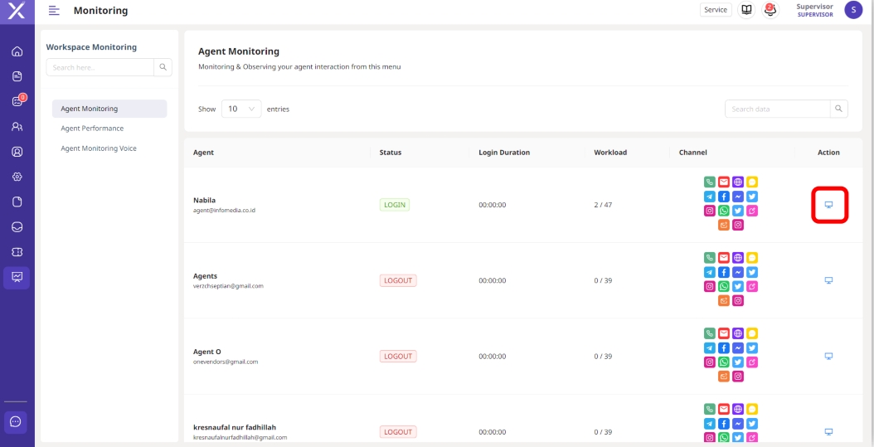Open the Supervisor profile avatar menu
Image resolution: width=874 pixels, height=447 pixels.
[852, 10]
